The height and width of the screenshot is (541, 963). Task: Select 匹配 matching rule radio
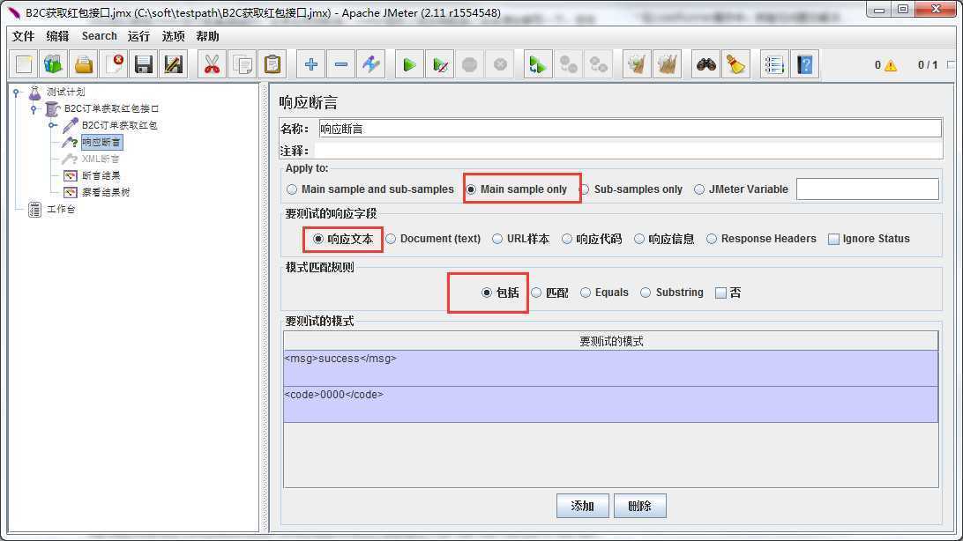pyautogui.click(x=536, y=293)
